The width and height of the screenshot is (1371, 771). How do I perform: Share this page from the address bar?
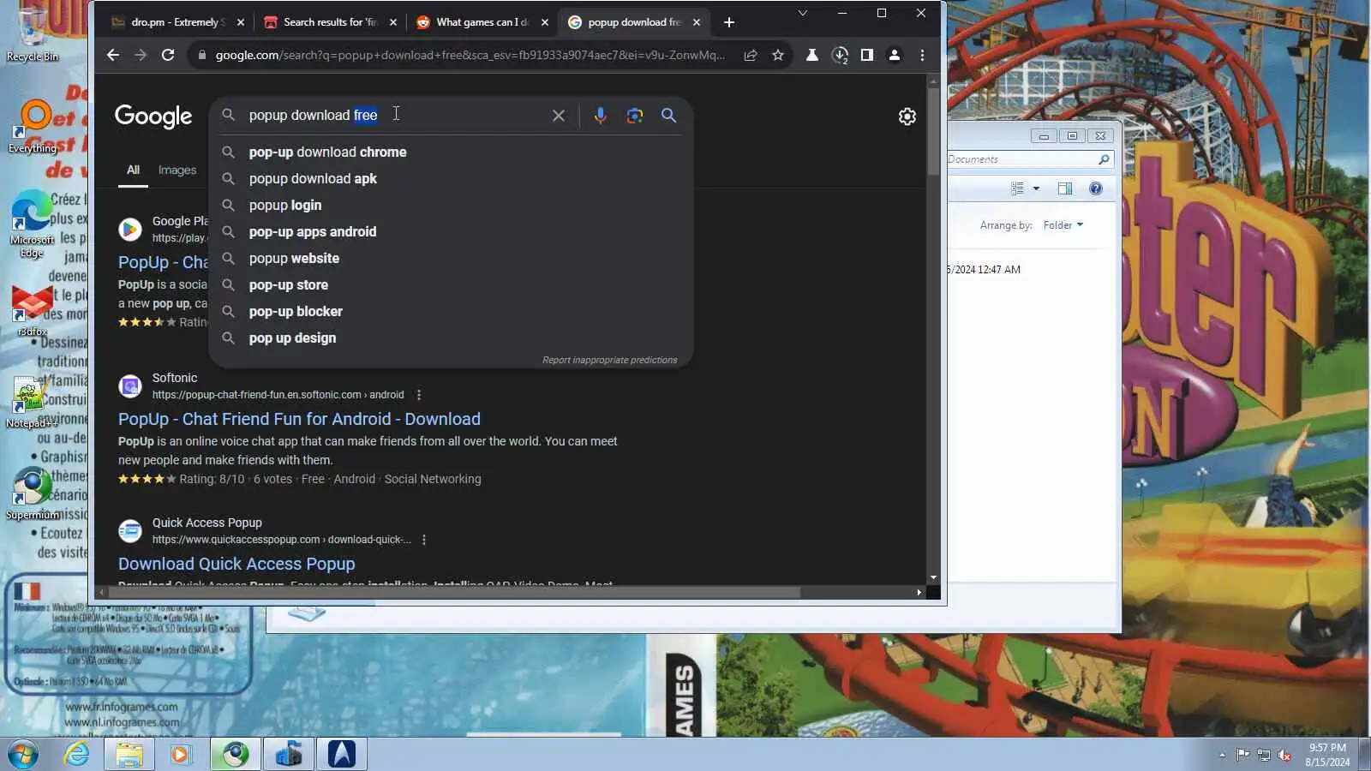751,55
